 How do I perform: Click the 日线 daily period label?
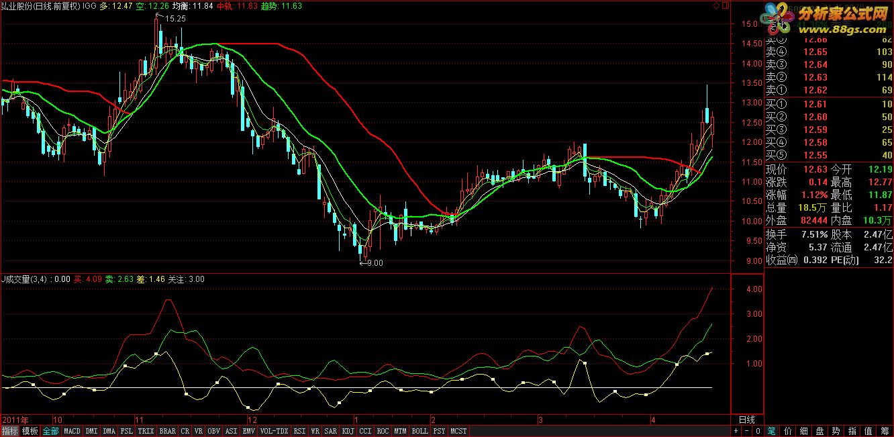pos(746,420)
